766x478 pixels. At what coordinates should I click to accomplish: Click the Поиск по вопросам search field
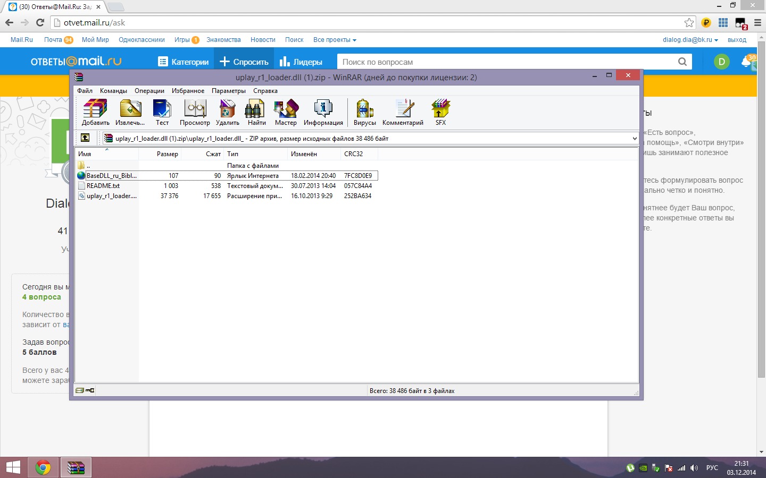[x=506, y=62]
